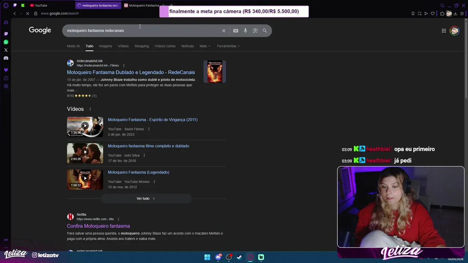The height and width of the screenshot is (263, 468).
Task: Submit search with magnifier button
Action: coord(265,31)
